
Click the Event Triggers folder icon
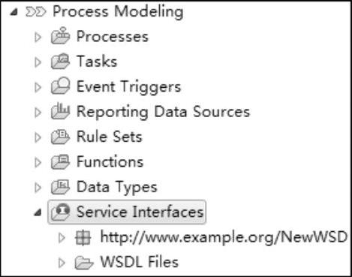tap(60, 86)
